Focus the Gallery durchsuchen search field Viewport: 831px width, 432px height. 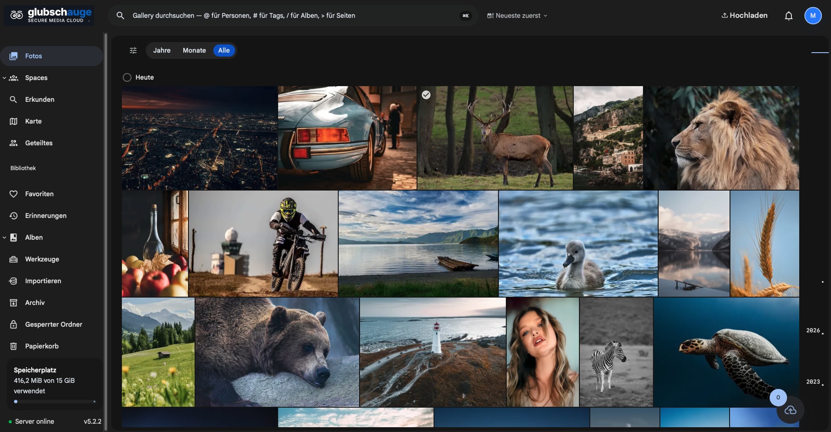(293, 16)
